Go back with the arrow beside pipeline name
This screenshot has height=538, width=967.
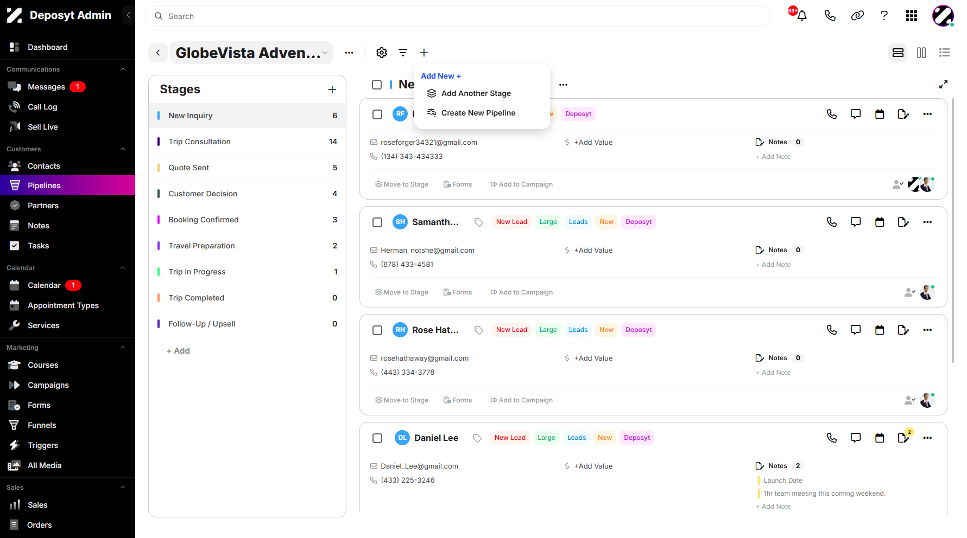158,53
